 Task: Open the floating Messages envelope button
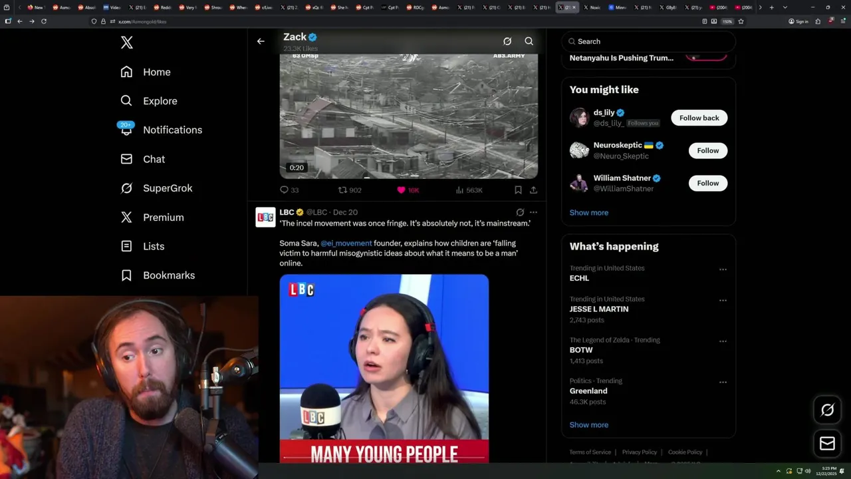[827, 443]
